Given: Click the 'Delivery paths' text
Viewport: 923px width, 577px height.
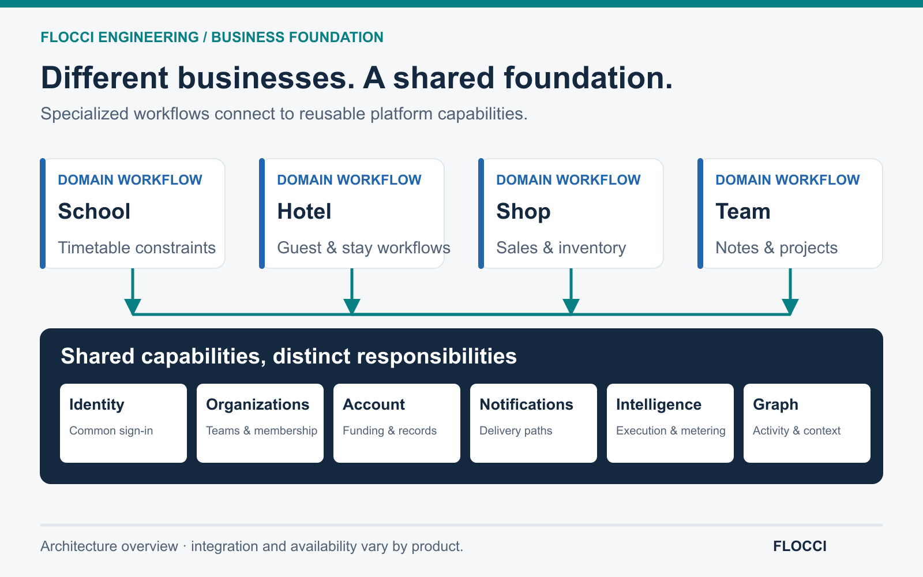Looking at the screenshot, I should [x=516, y=430].
